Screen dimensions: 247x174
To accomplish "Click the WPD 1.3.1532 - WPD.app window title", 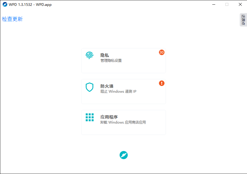I will [x=30, y=5].
